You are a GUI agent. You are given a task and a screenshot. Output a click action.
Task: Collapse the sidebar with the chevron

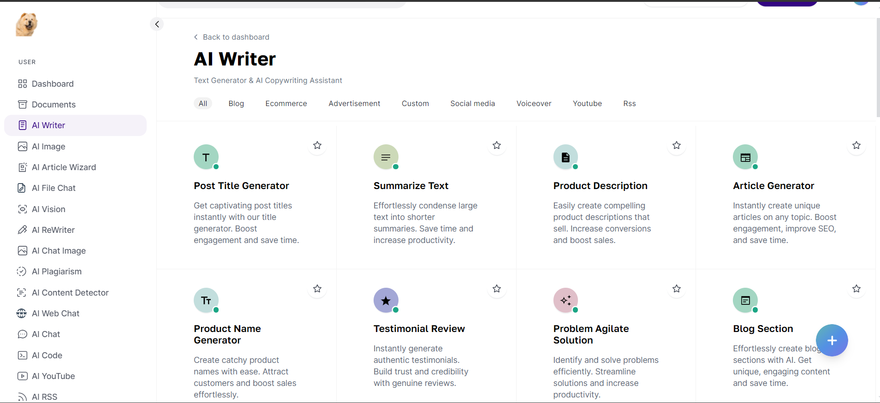point(157,24)
